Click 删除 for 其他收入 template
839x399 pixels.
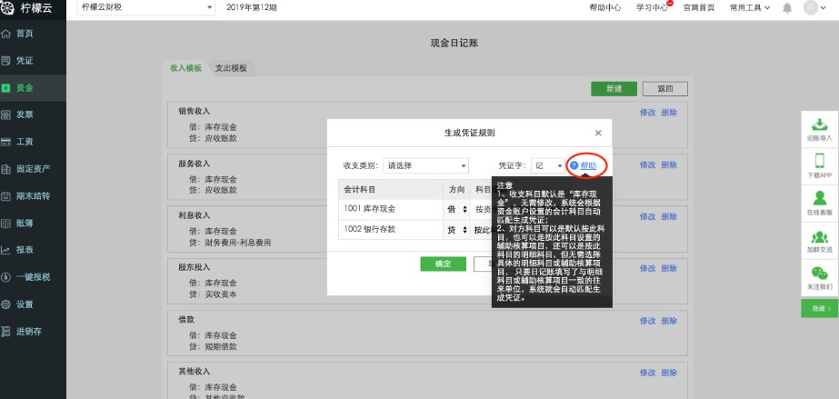pyautogui.click(x=669, y=373)
